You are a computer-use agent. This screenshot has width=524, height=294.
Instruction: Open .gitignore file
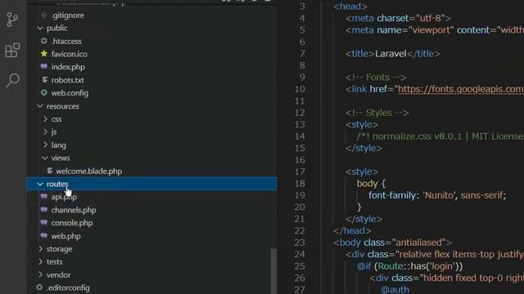(x=67, y=16)
